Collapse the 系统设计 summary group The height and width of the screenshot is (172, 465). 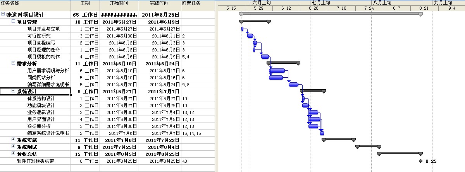(x=14, y=91)
